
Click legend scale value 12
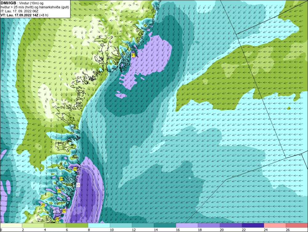[134, 230]
